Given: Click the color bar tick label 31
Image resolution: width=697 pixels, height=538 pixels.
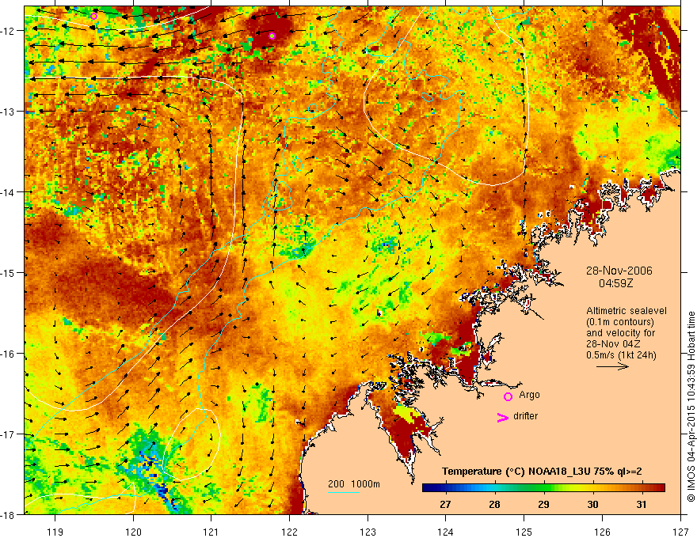Looking at the screenshot, I should pos(642,504).
